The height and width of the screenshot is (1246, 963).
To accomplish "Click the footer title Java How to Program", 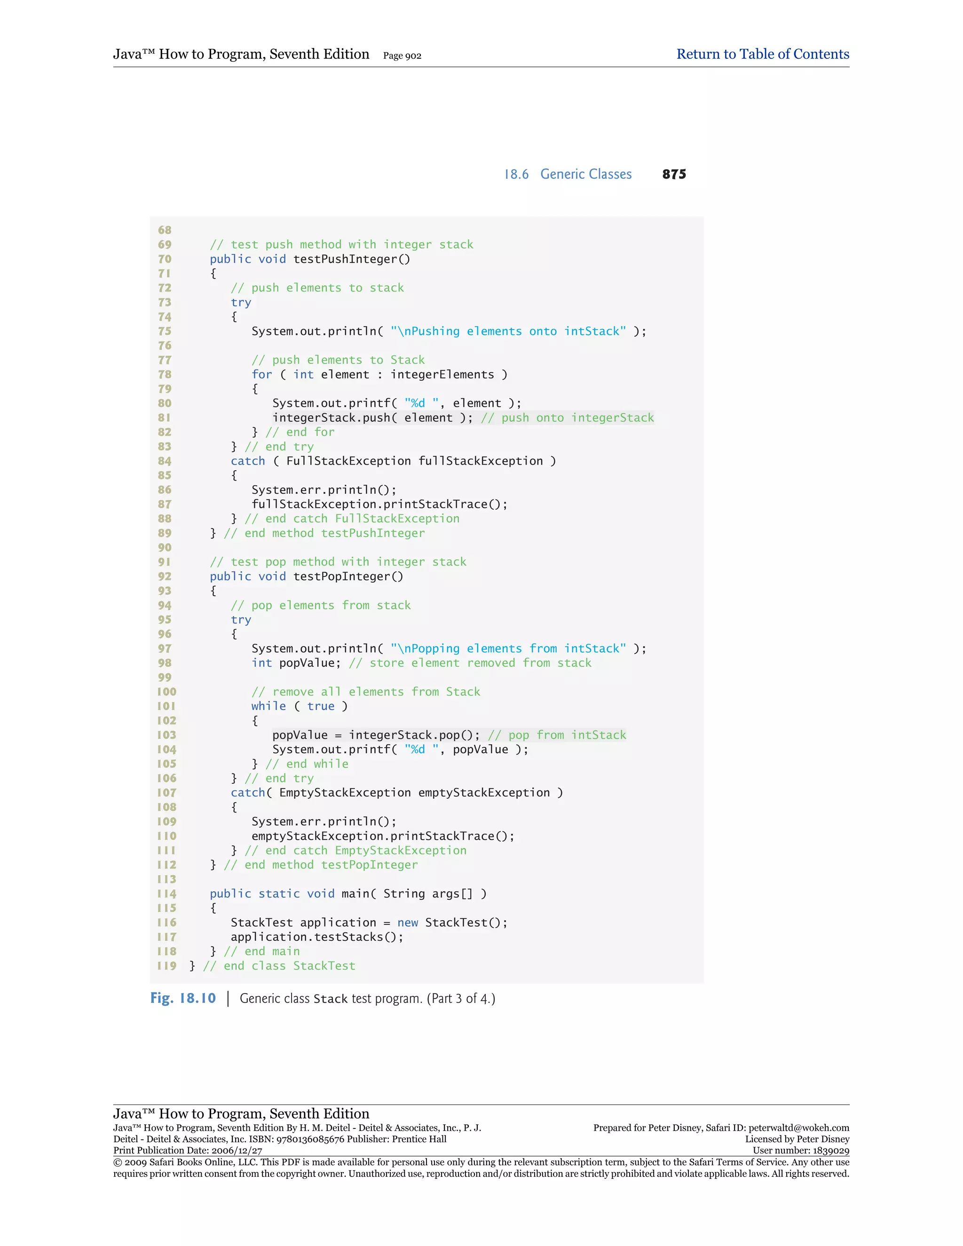I will tap(241, 1113).
